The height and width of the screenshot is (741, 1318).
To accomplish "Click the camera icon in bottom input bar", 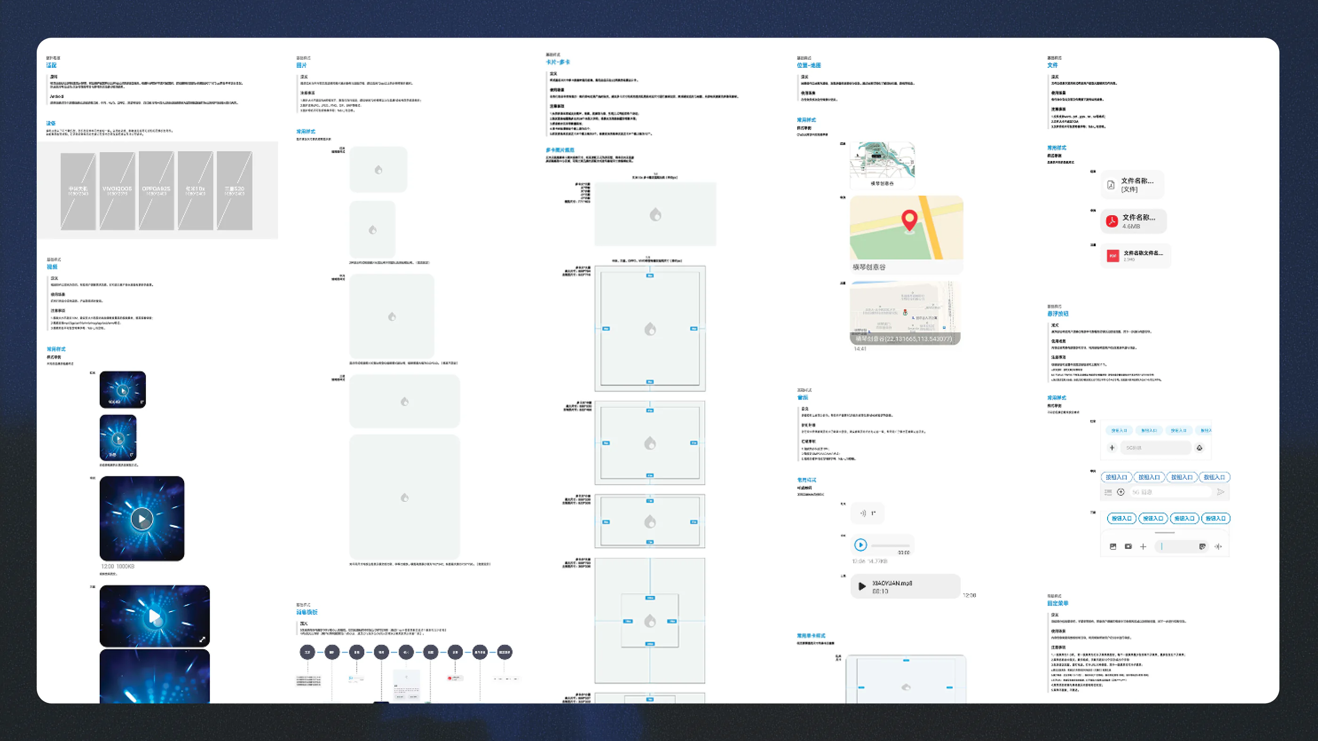I will (1128, 547).
